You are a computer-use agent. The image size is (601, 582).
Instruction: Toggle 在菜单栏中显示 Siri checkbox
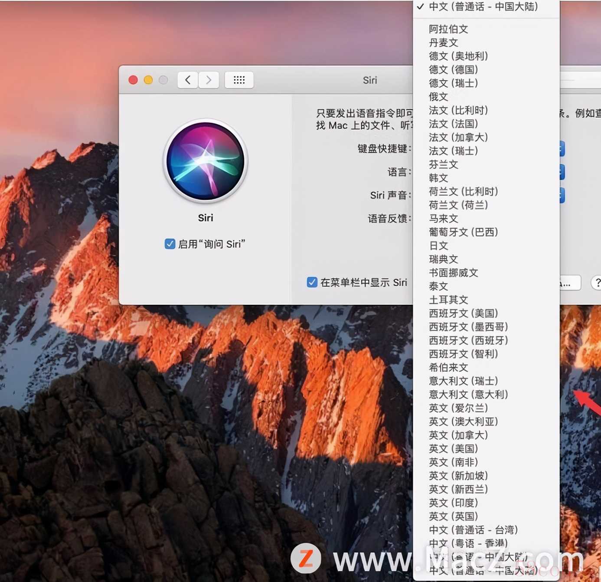click(x=312, y=282)
